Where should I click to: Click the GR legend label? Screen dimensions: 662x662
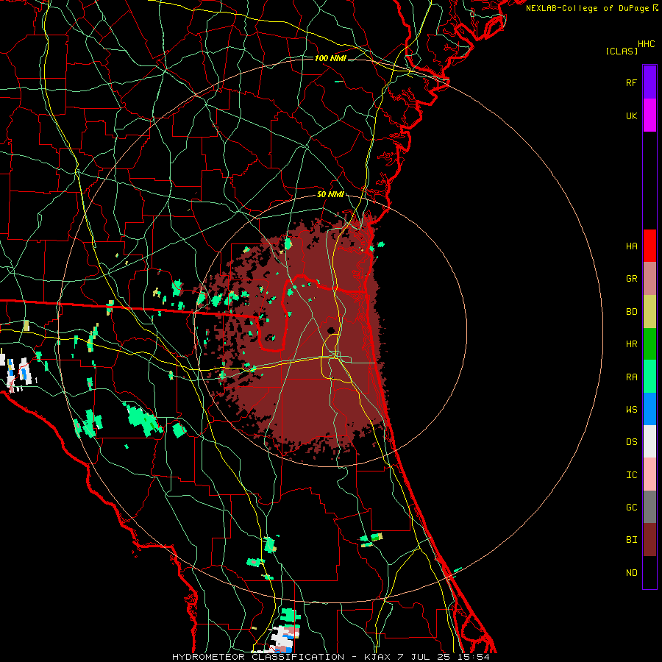pos(631,279)
